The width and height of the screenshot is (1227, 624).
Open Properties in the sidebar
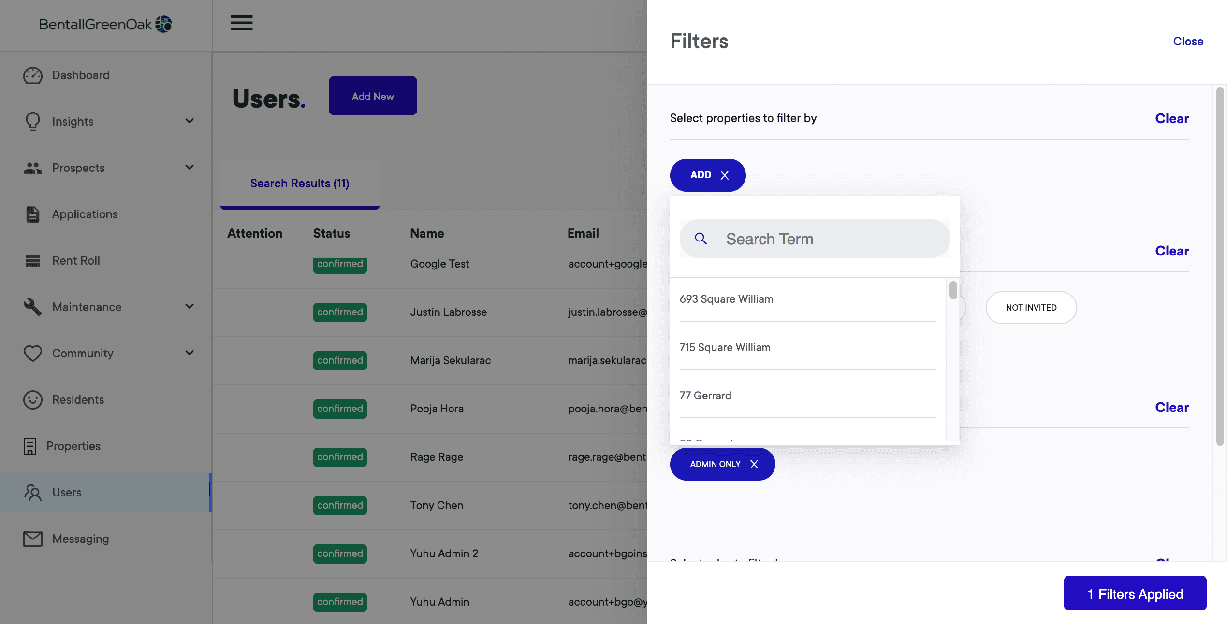pyautogui.click(x=105, y=446)
